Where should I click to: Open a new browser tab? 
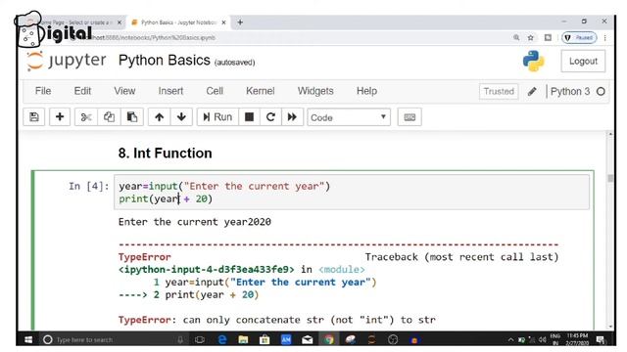tap(240, 22)
